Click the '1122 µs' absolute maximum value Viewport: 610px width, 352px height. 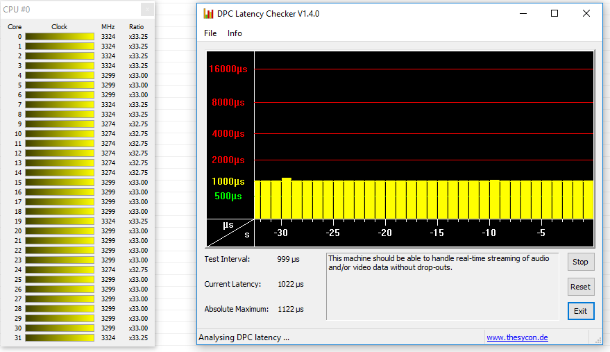291,309
